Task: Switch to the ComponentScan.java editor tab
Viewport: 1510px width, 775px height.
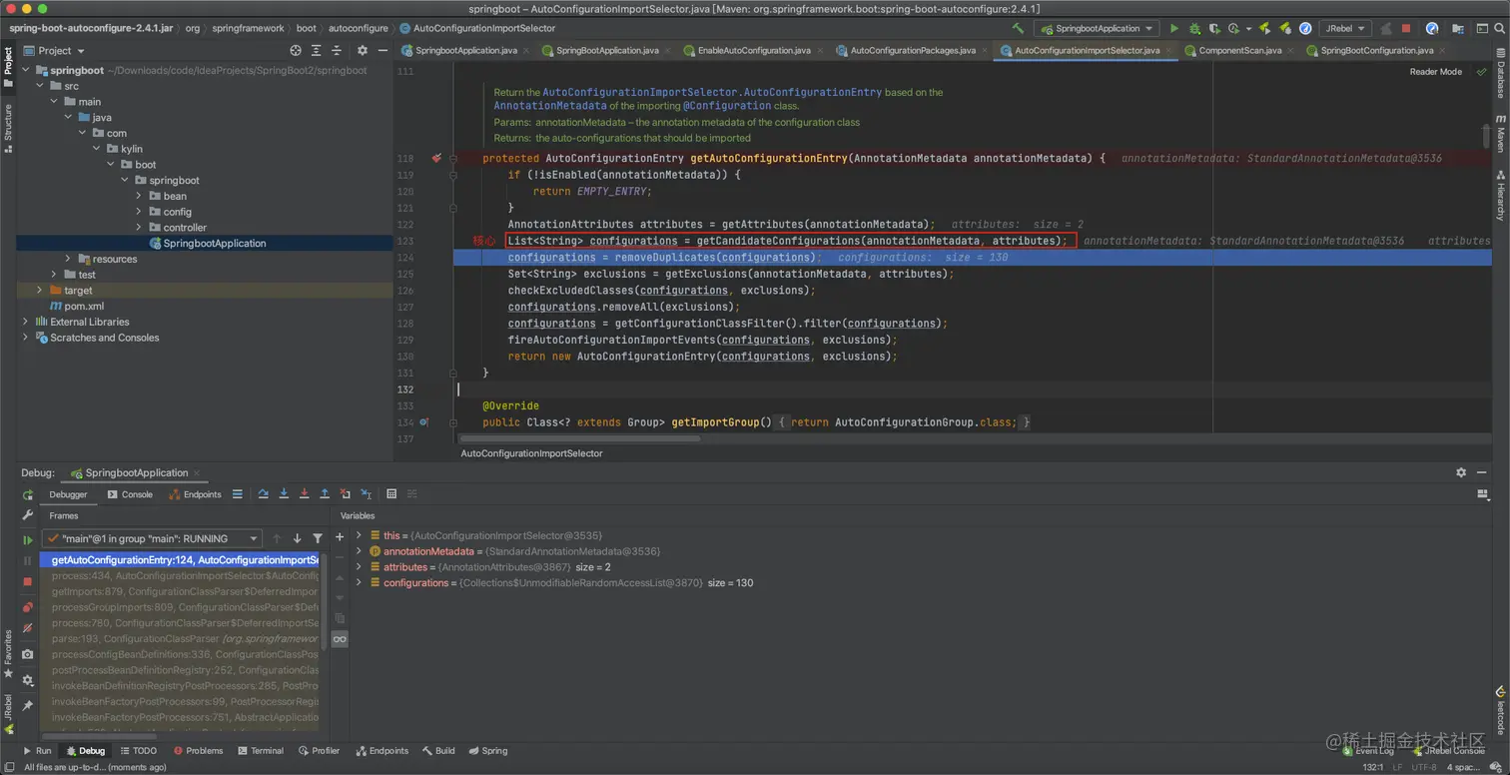Action: pyautogui.click(x=1239, y=50)
